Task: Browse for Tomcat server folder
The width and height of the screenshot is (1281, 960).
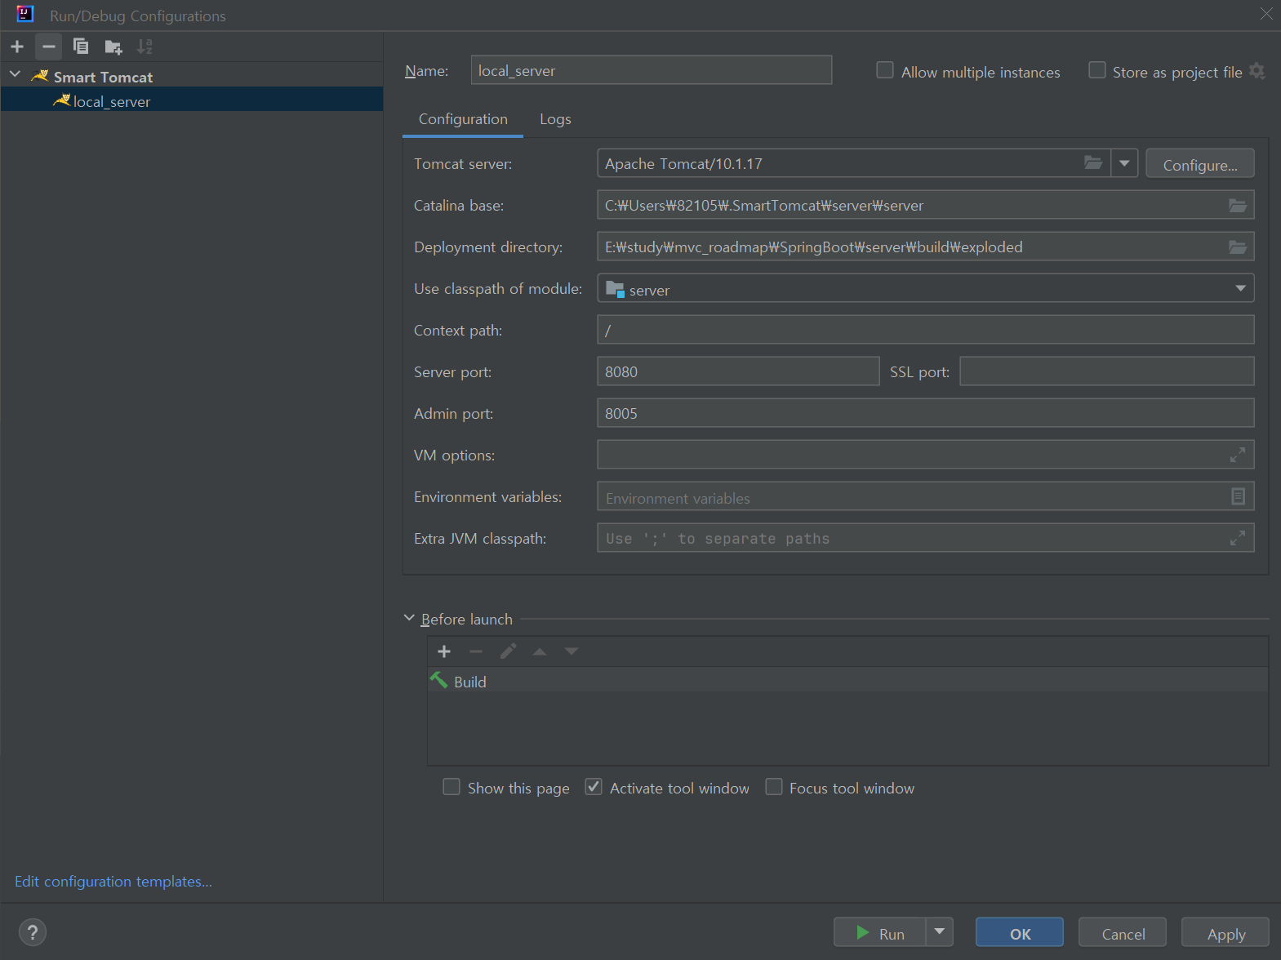Action: [x=1092, y=163]
